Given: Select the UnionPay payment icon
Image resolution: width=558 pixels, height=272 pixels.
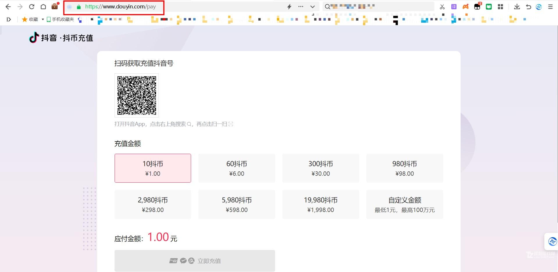Looking at the screenshot, I should click(x=173, y=261).
